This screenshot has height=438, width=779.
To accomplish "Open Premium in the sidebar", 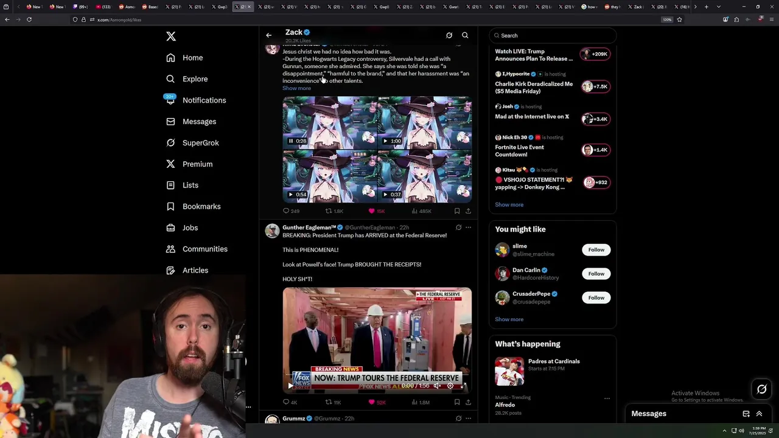I will (189, 164).
